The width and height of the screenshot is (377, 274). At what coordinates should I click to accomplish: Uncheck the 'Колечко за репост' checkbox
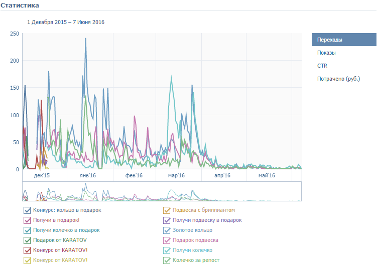coord(167,260)
